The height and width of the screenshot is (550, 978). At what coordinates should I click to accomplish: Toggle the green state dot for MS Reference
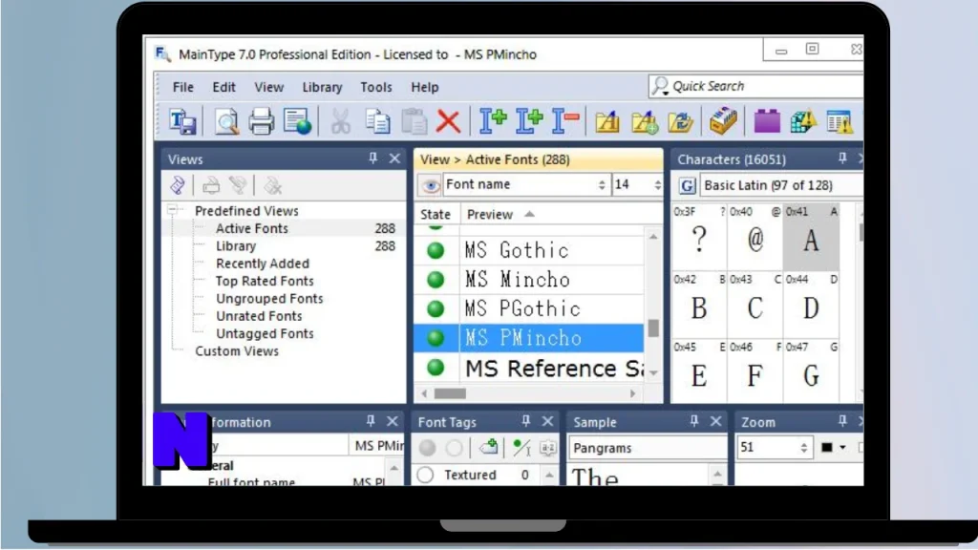click(x=436, y=368)
